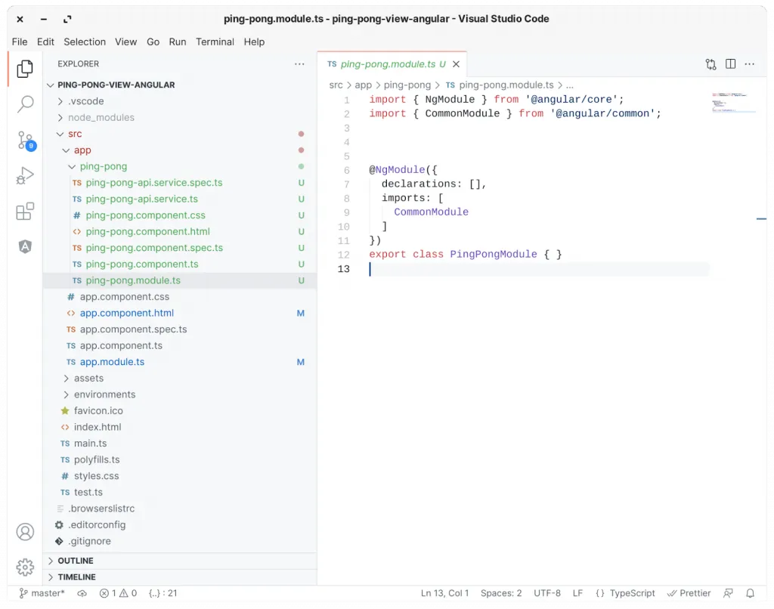Screen dimensions: 774x609
Task: Open the Selection menu
Action: coord(85,42)
